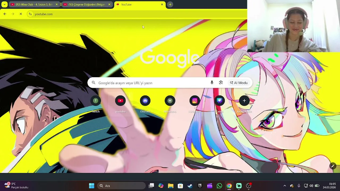The width and height of the screenshot is (340, 191).
Task: Open WhatsApp app from the taskbar
Action: click(219, 186)
